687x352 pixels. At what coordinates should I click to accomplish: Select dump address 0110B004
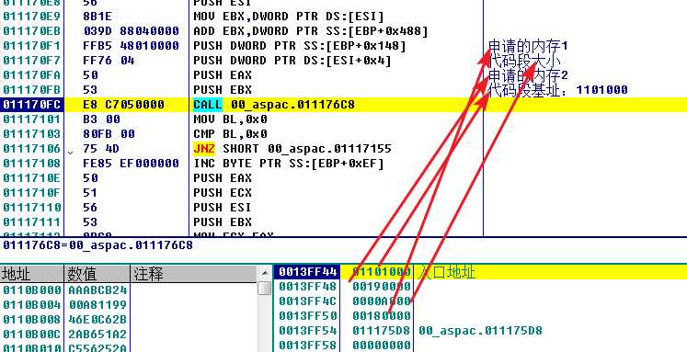point(31,305)
